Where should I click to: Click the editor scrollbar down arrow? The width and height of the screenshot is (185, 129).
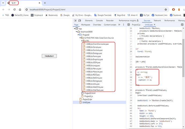coord(183,127)
